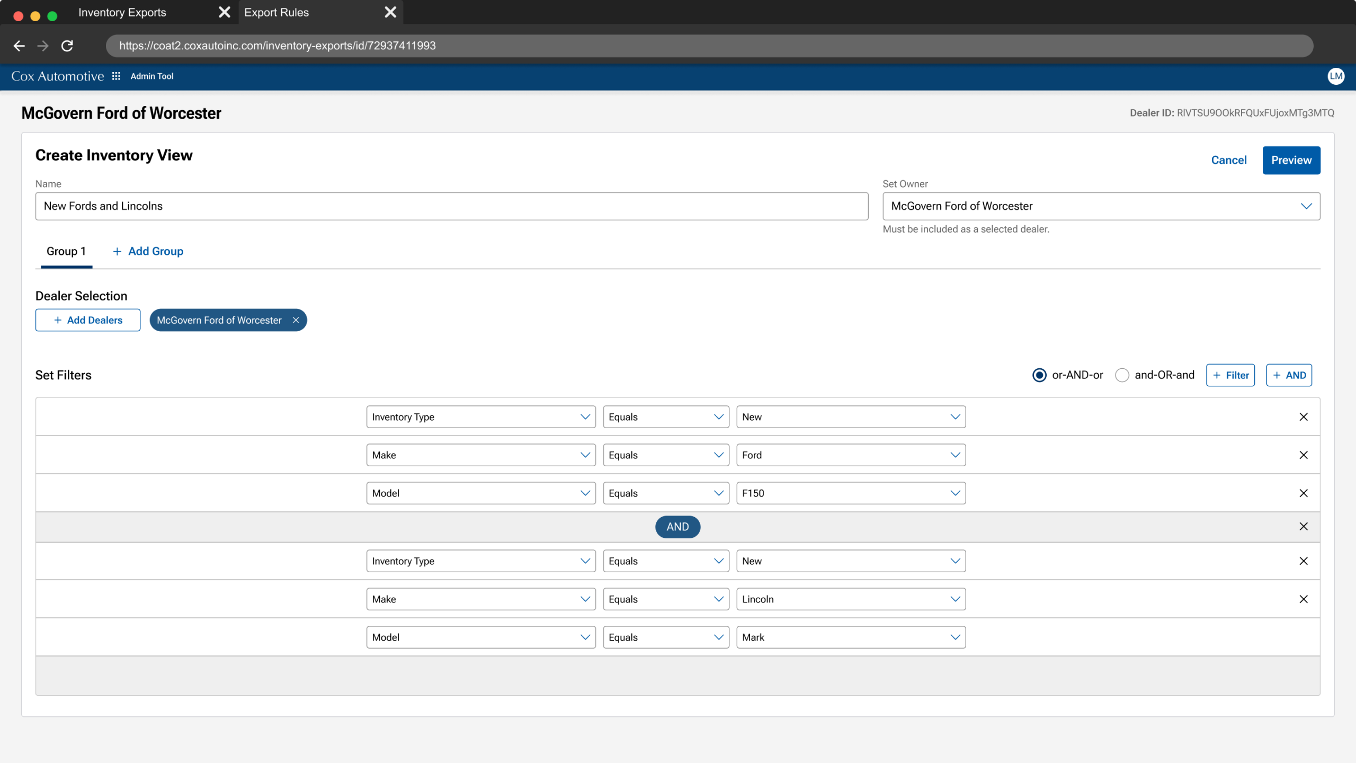This screenshot has height=763, width=1356.
Task: Open the Model field dropdown in F150 row
Action: (x=481, y=493)
